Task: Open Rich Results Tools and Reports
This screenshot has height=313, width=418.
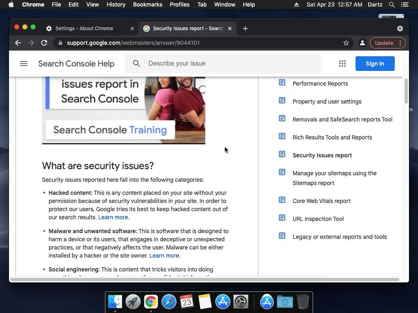Action: click(332, 137)
